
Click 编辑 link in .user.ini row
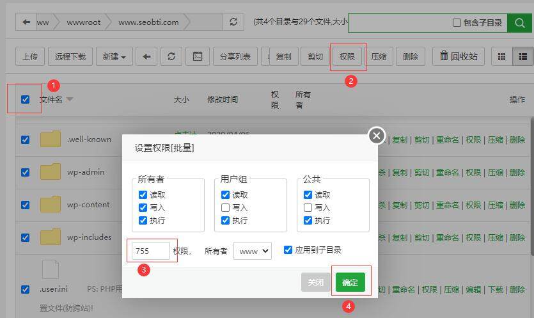click(x=473, y=290)
